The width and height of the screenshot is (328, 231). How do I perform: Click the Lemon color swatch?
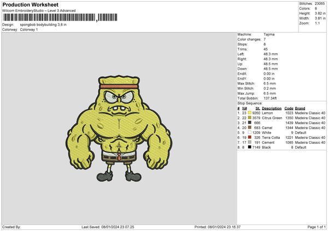pyautogui.click(x=250, y=113)
